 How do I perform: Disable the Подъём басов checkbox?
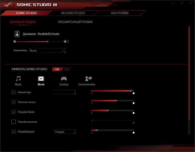[x=14, y=112]
